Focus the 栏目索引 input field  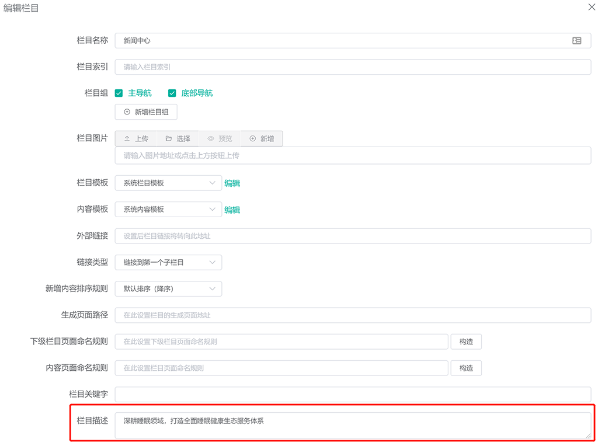(x=353, y=67)
